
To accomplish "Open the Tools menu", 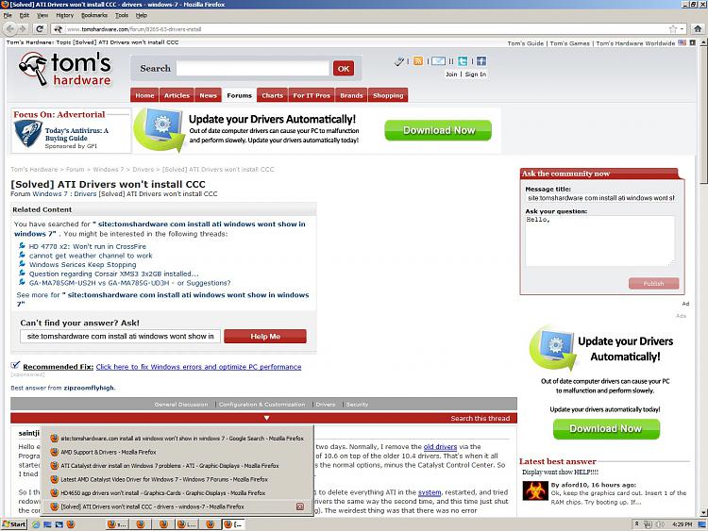I will point(122,15).
